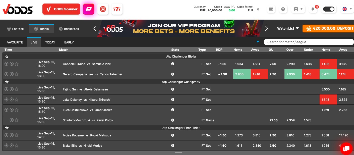Screen dimensions: 354x155
Task: Grab the panel resize handle at bottom
Action: pyautogui.click(x=178, y=153)
